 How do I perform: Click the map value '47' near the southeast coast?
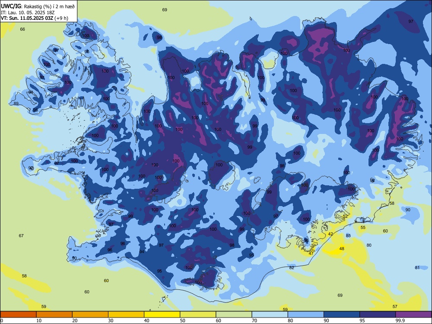click(x=311, y=253)
